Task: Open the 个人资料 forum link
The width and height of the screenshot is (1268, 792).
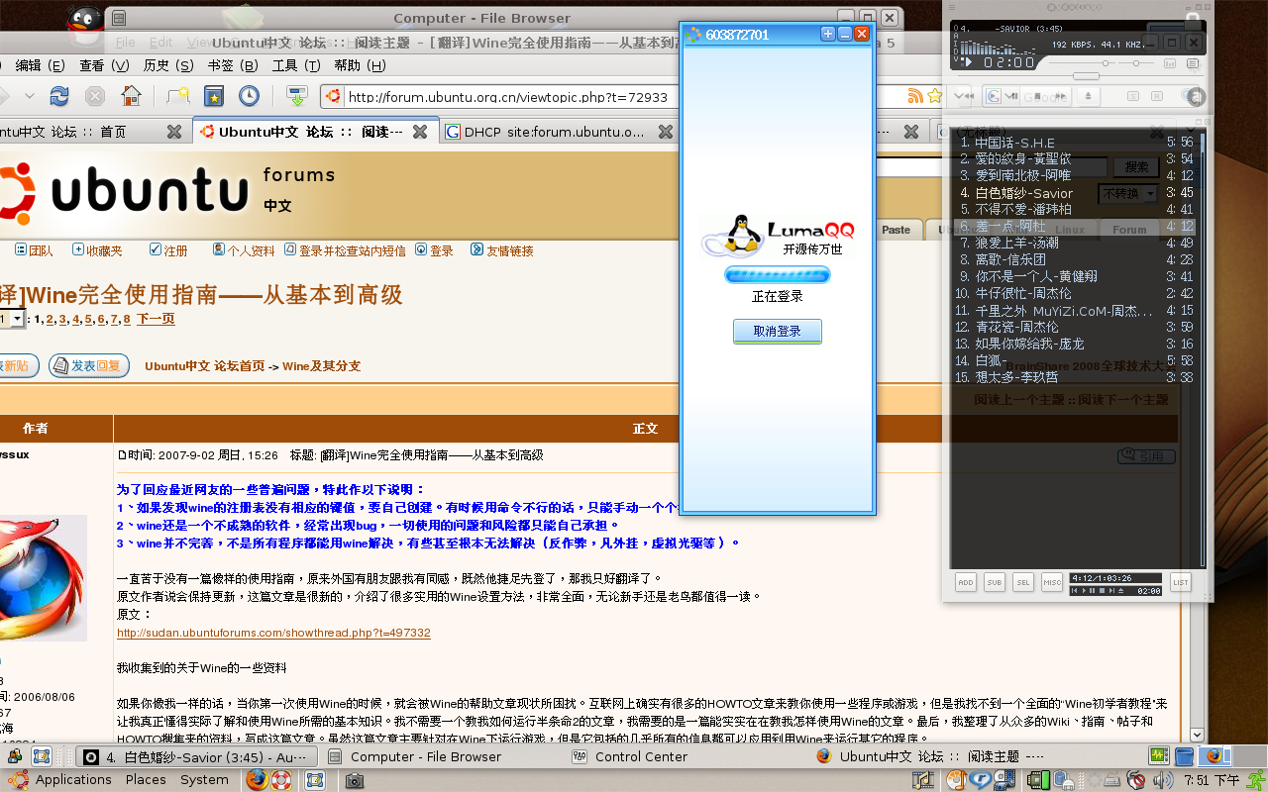Action: point(244,250)
